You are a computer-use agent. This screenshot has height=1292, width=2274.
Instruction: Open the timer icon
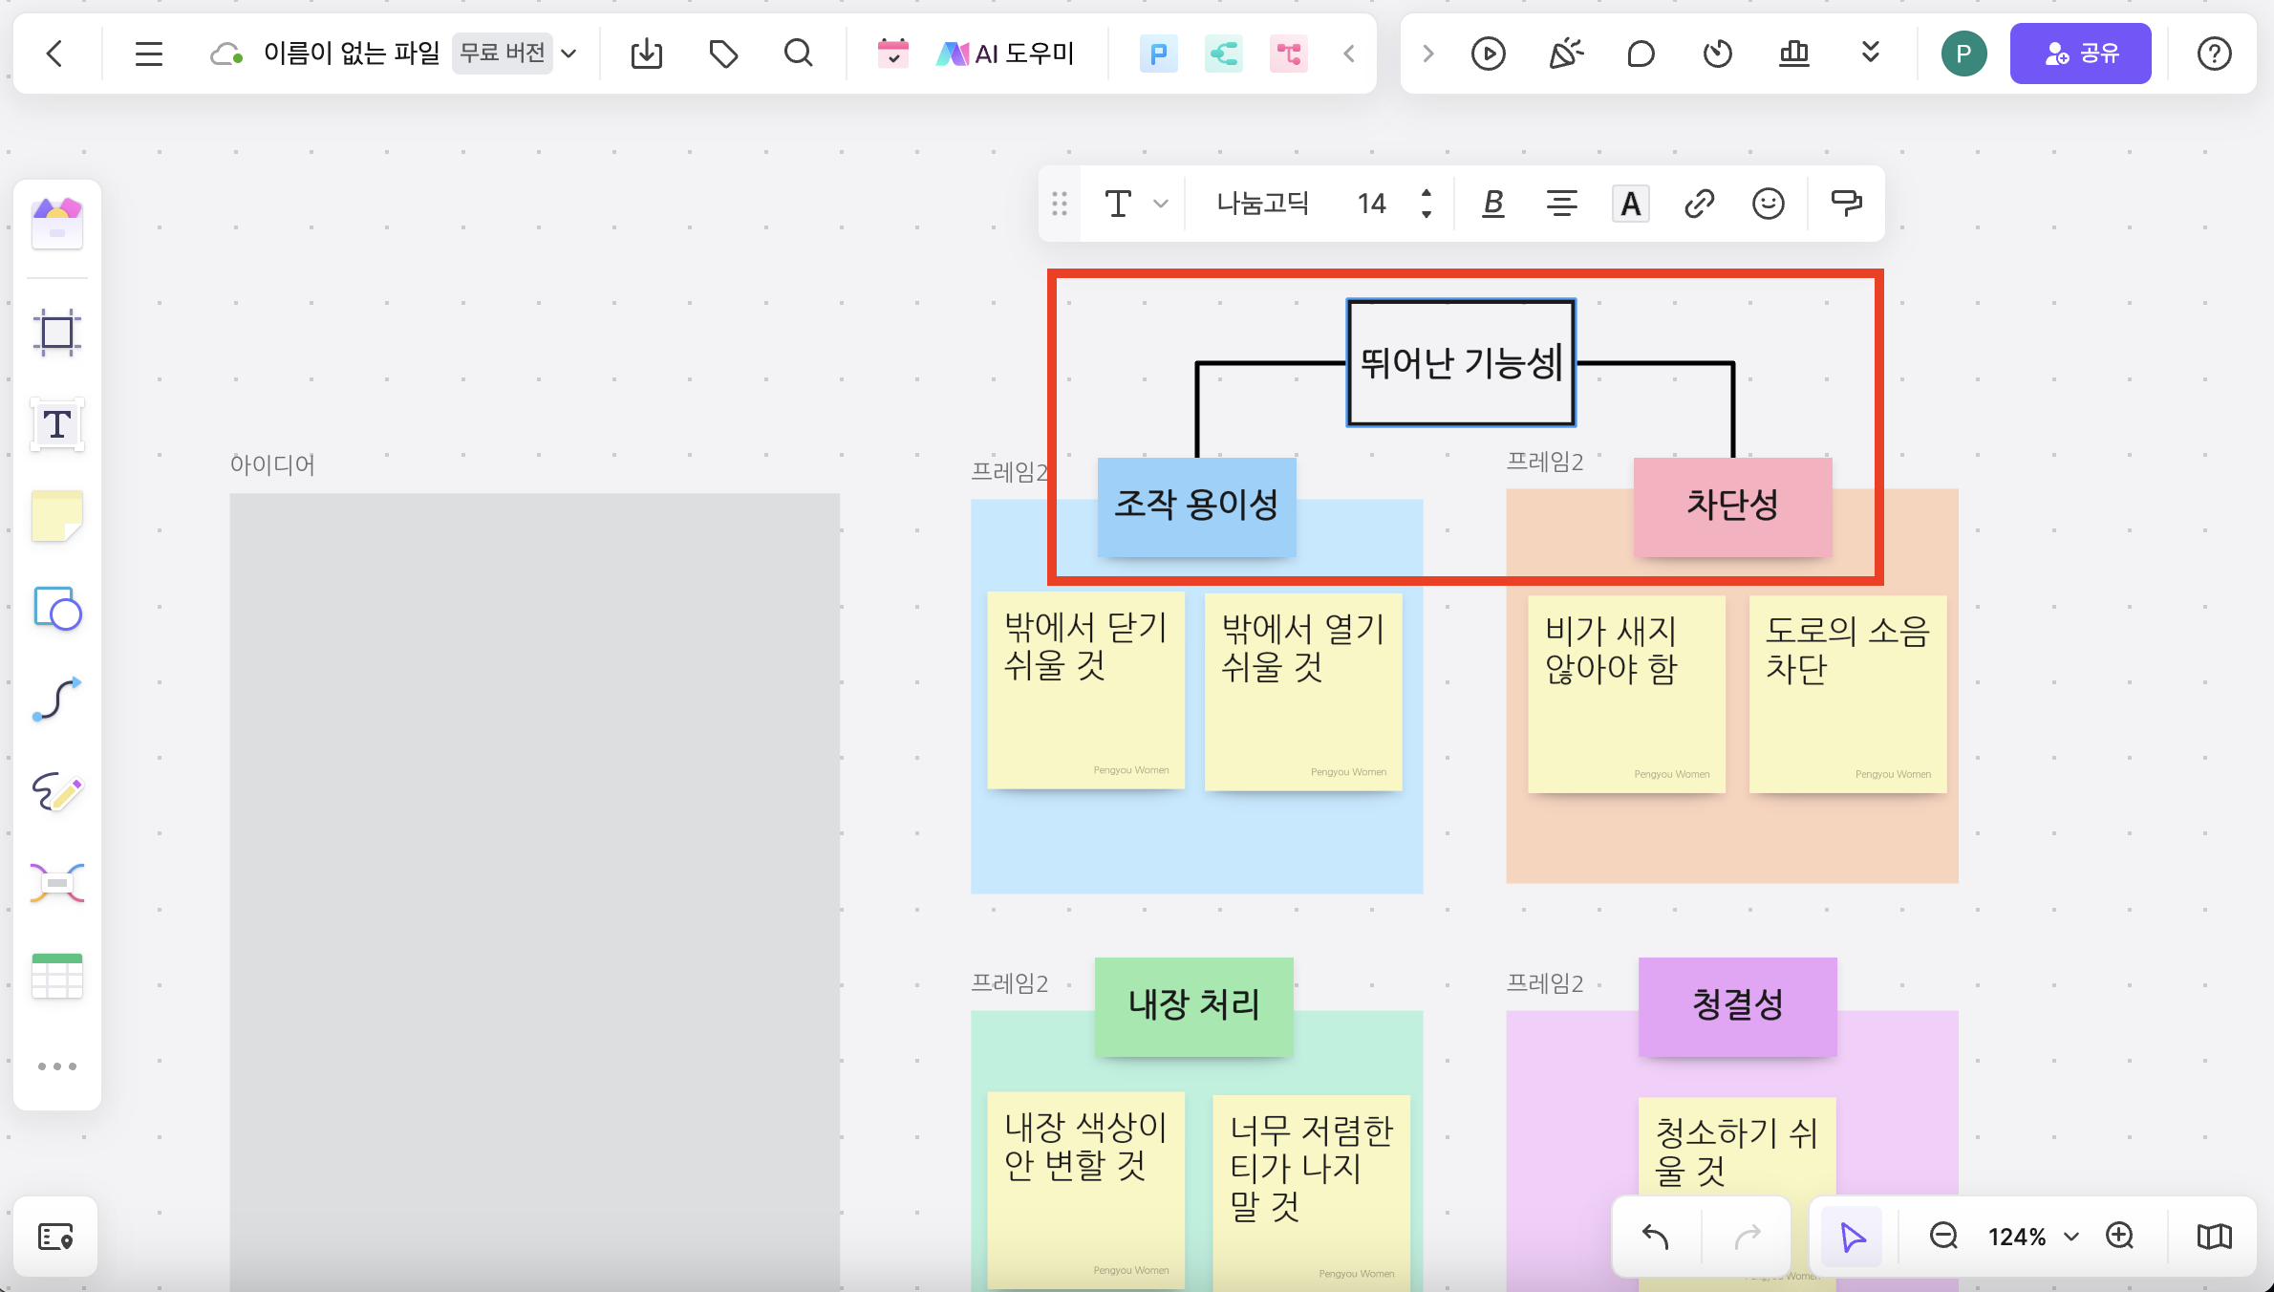tap(1717, 54)
